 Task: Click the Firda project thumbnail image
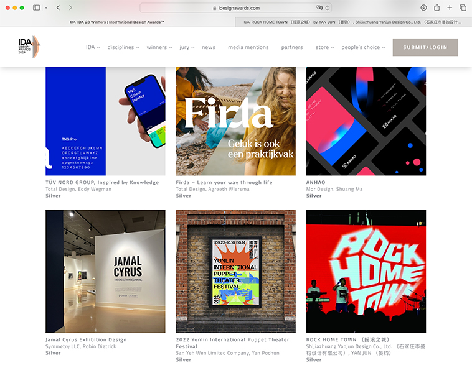point(235,121)
